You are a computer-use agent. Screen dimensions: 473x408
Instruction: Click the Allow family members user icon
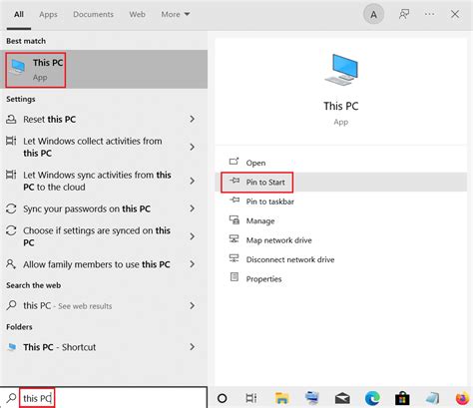click(x=11, y=264)
